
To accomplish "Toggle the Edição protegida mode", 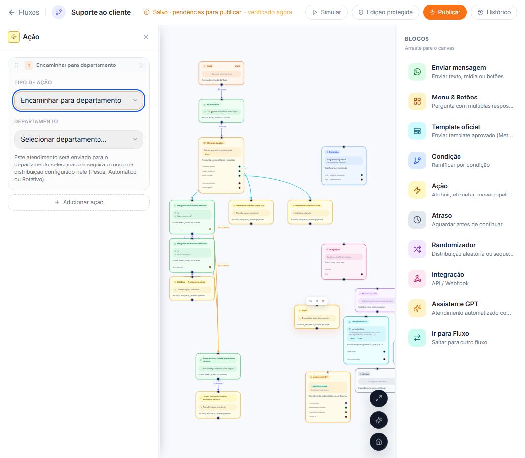I will [x=385, y=12].
